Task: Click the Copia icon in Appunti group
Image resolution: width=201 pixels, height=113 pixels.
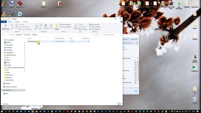Action: click(12, 26)
